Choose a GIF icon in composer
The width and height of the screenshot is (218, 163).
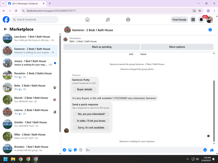[81, 150]
